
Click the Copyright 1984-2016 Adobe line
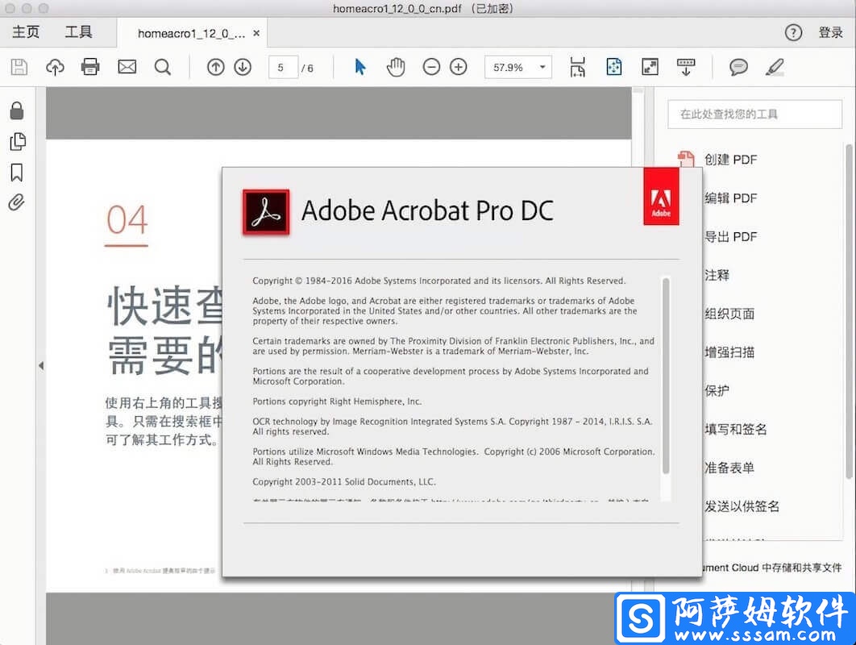pos(439,281)
